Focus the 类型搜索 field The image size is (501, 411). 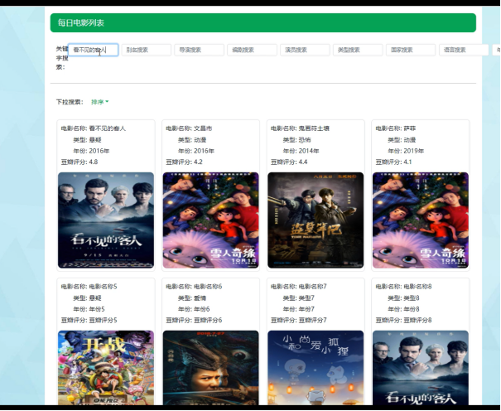coord(358,50)
